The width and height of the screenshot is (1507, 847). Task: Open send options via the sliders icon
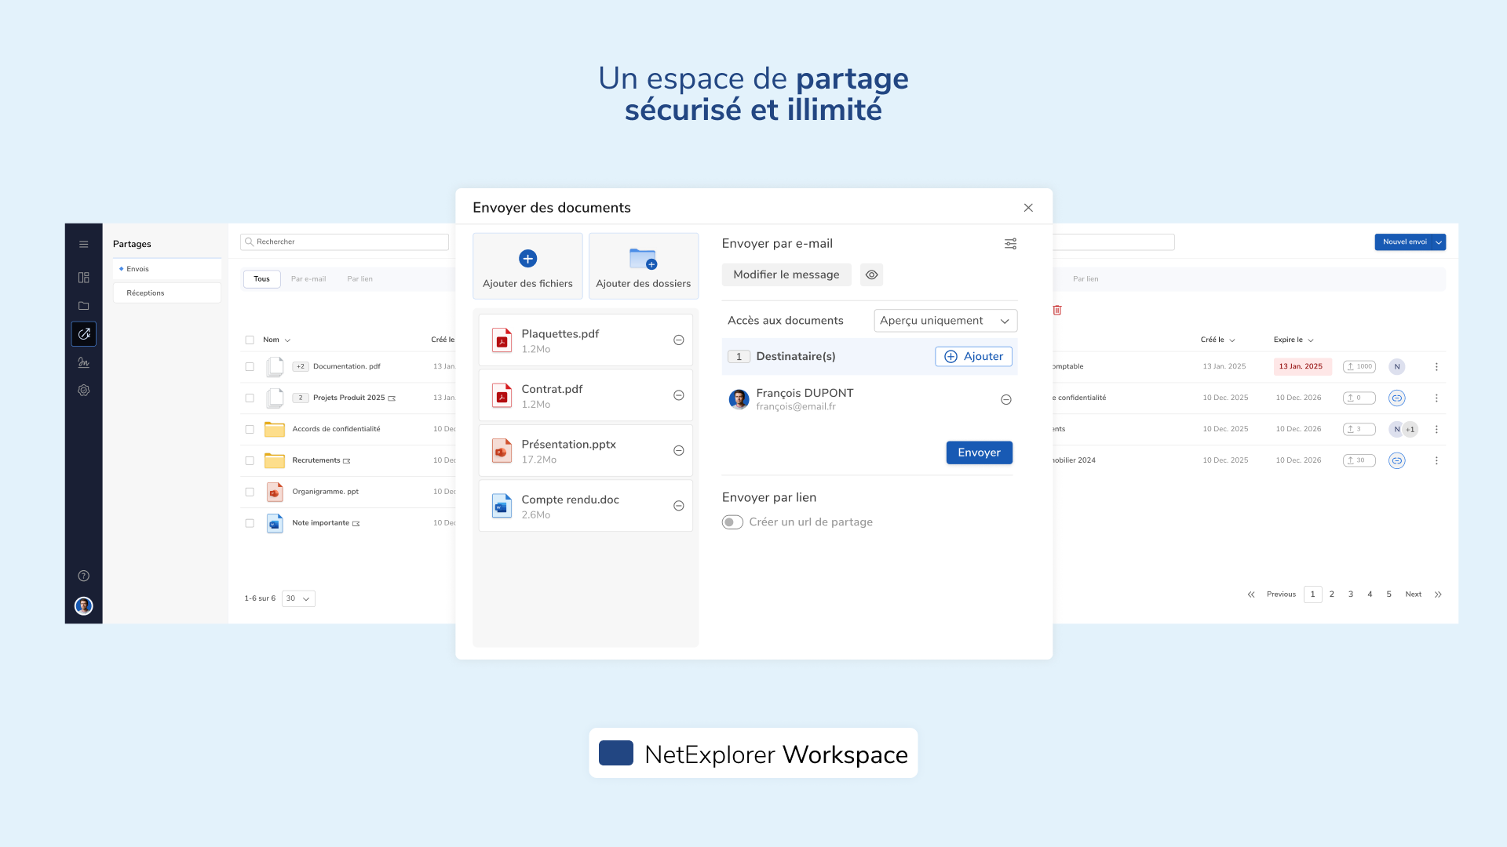pyautogui.click(x=1010, y=243)
